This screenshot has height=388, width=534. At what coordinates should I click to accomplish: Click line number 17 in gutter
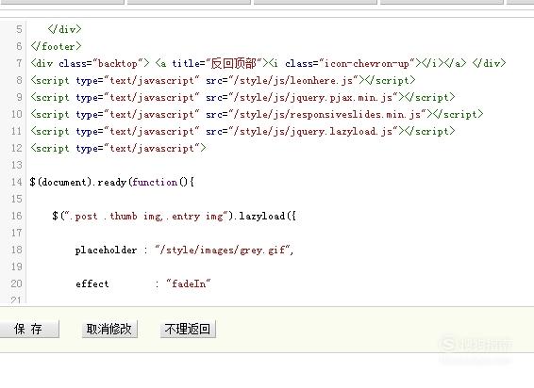click(16, 233)
